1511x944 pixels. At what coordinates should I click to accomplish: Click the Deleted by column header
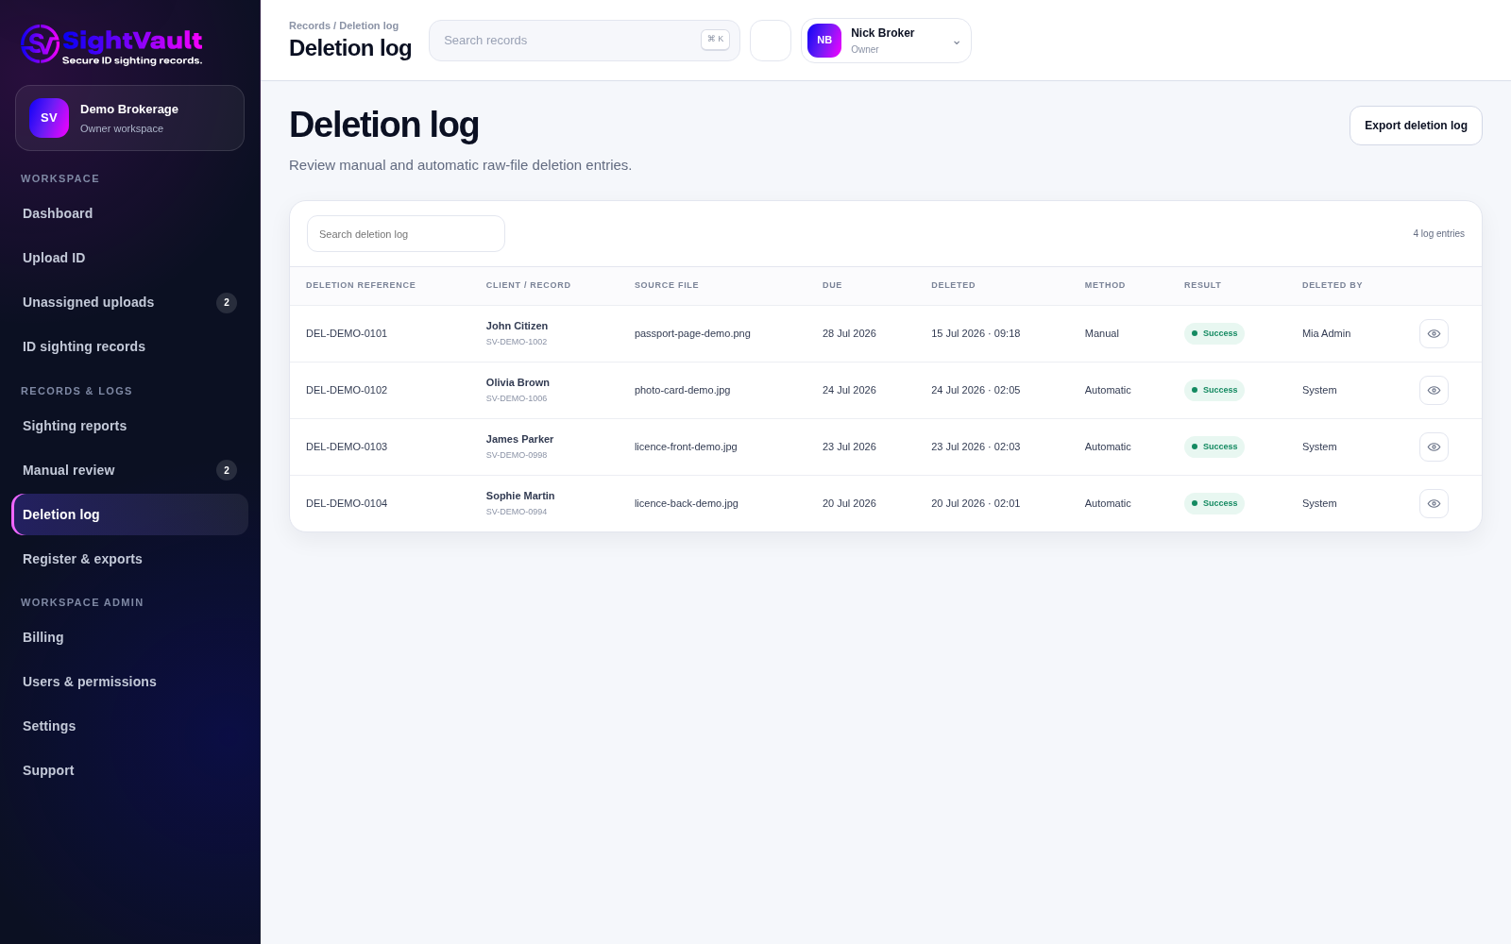pyautogui.click(x=1332, y=285)
